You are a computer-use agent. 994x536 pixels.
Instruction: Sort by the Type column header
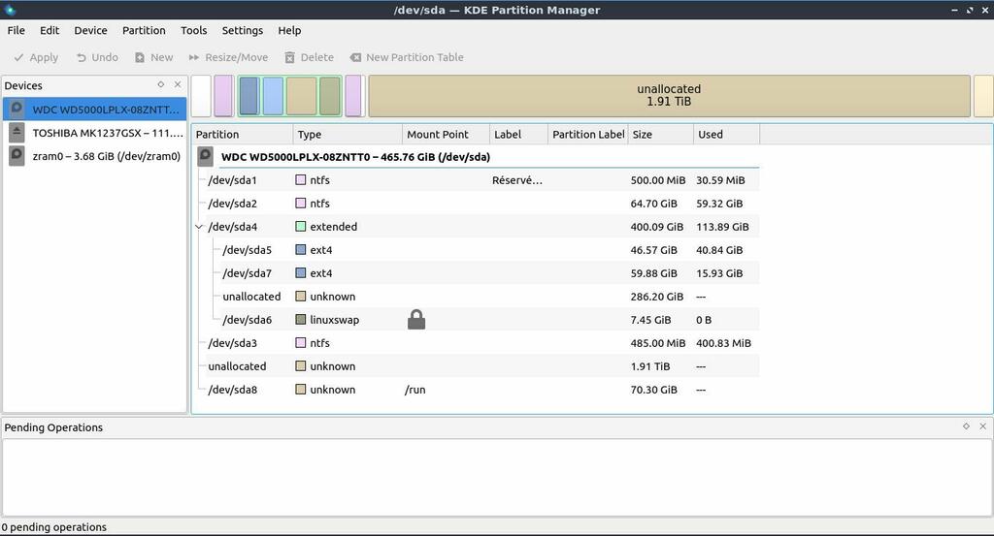pyautogui.click(x=347, y=135)
